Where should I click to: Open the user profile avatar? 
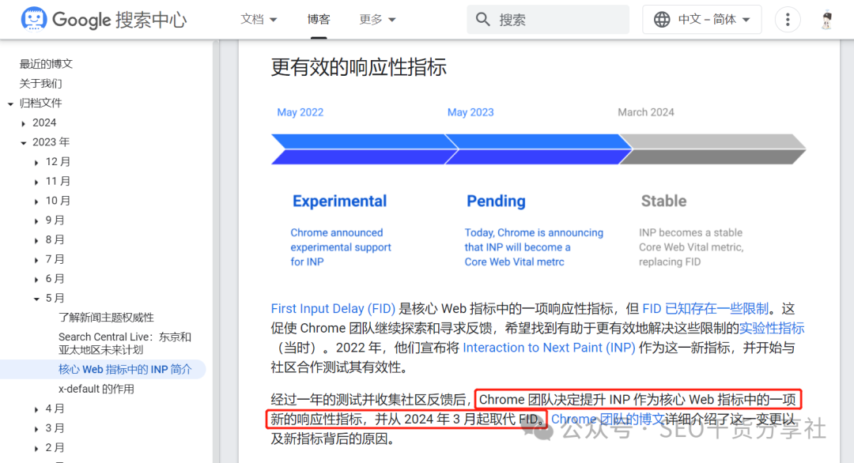tap(827, 20)
